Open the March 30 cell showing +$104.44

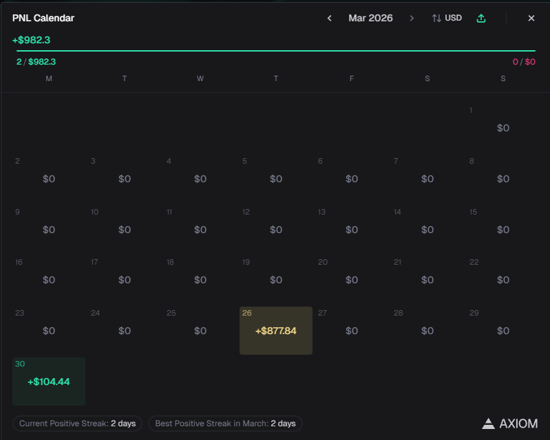(x=49, y=382)
